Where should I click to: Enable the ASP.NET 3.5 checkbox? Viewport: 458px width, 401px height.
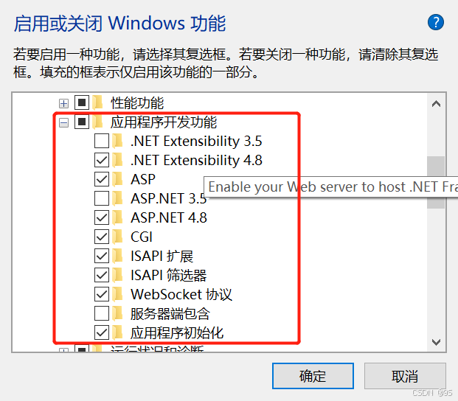[102, 198]
